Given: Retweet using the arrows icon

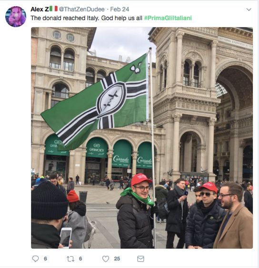Looking at the screenshot, I should pos(70,259).
